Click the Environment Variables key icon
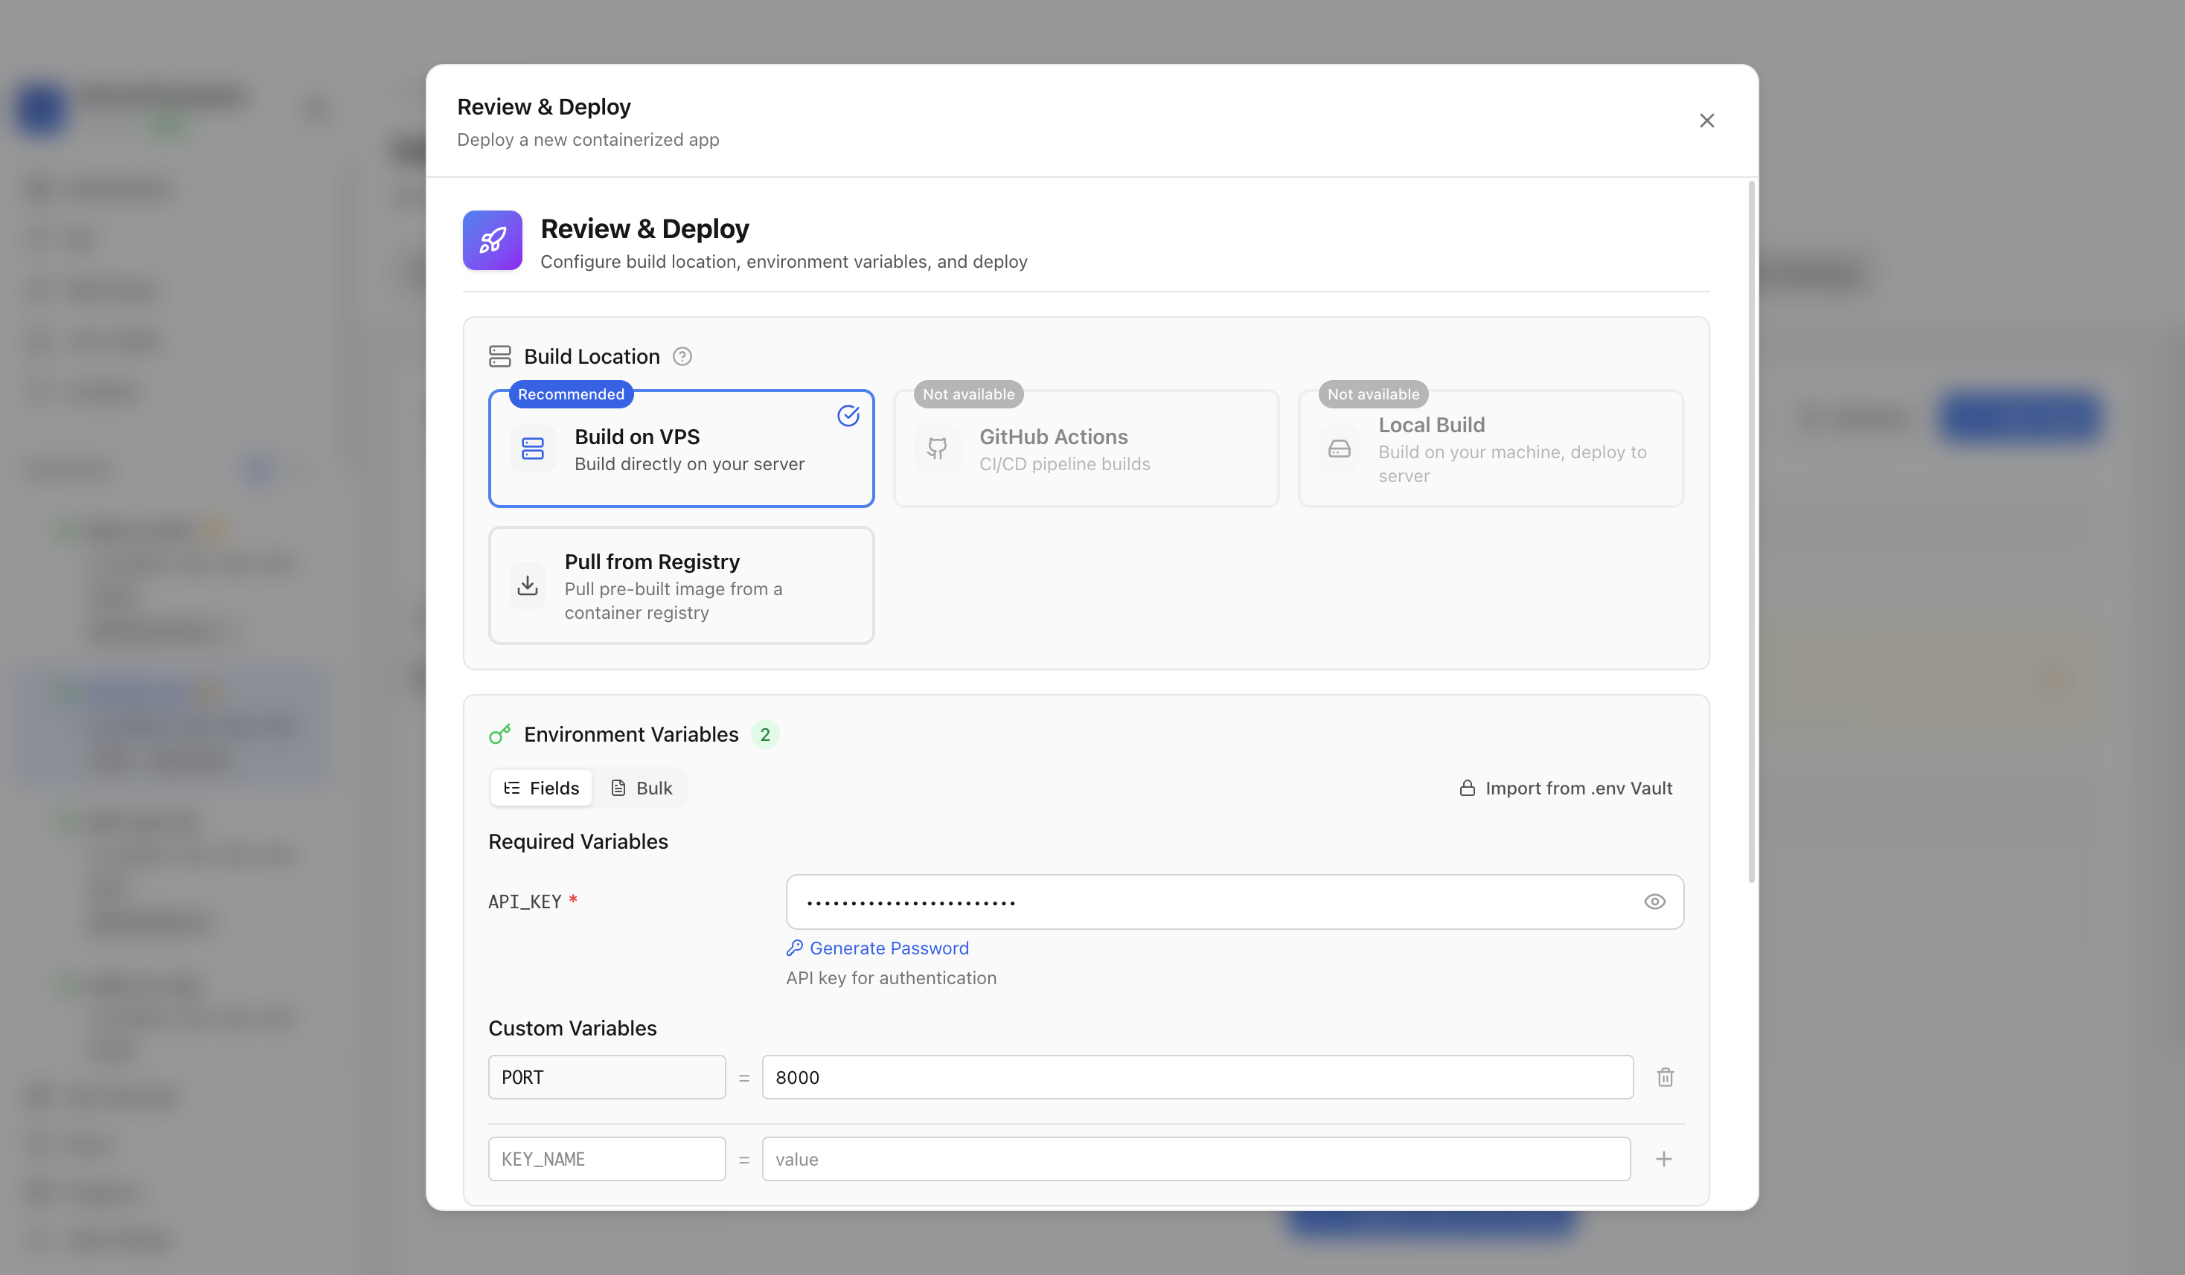This screenshot has width=2185, height=1275. (x=500, y=734)
